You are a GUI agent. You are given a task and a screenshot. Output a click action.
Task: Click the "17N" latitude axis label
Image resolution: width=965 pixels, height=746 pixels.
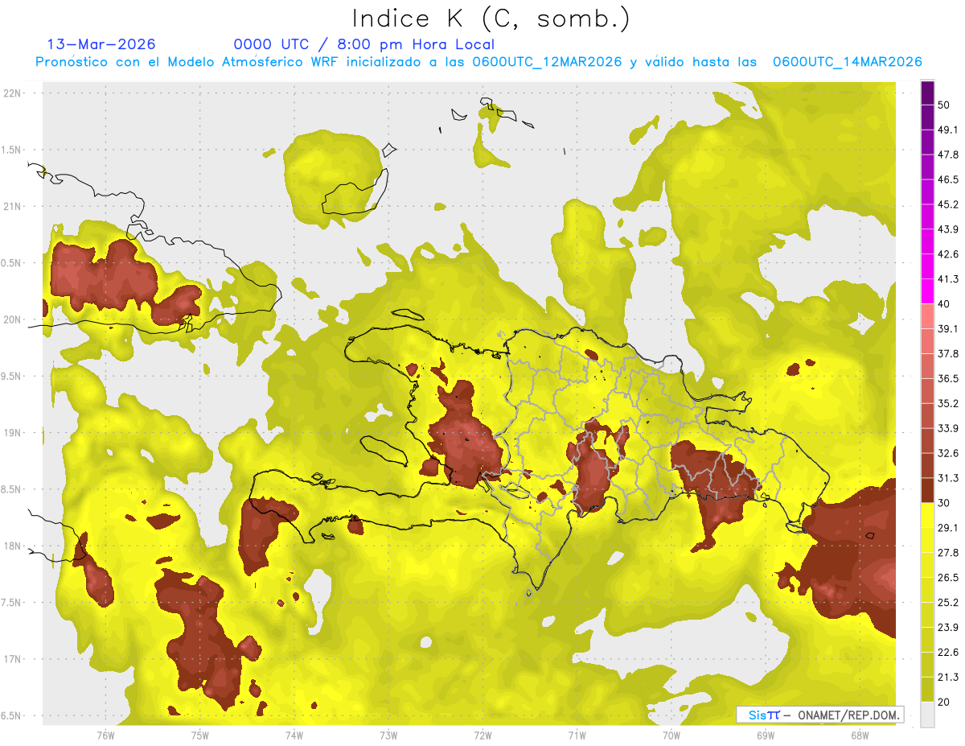[12, 660]
